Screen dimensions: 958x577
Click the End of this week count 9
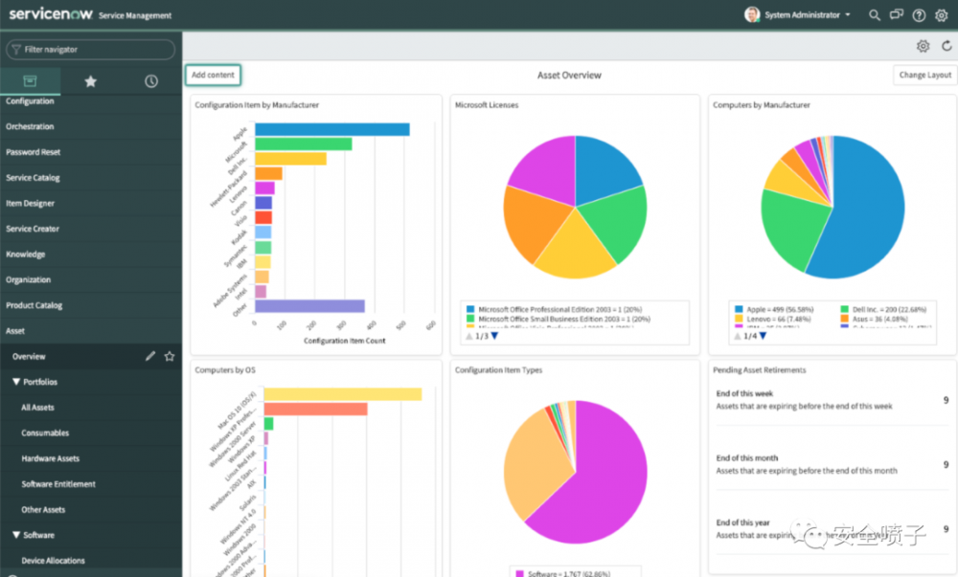pos(946,400)
